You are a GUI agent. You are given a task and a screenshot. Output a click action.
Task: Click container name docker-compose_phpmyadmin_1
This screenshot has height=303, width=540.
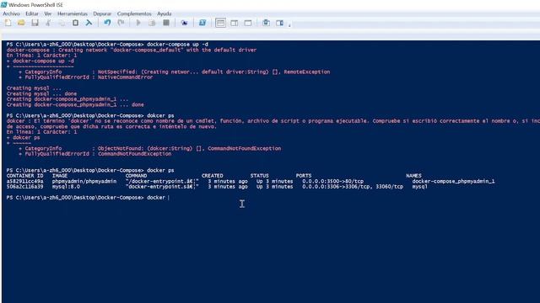(453, 181)
